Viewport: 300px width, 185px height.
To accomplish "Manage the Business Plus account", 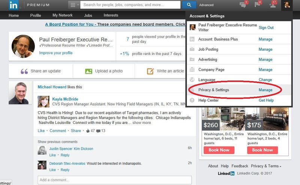I will point(265,39).
